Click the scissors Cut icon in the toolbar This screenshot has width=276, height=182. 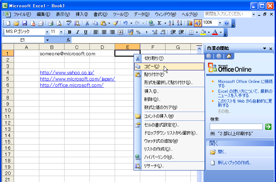[87, 23]
